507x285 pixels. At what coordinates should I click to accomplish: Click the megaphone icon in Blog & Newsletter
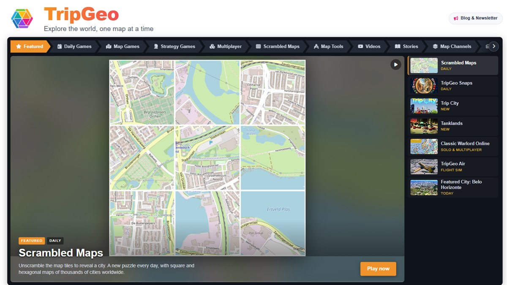click(x=456, y=18)
